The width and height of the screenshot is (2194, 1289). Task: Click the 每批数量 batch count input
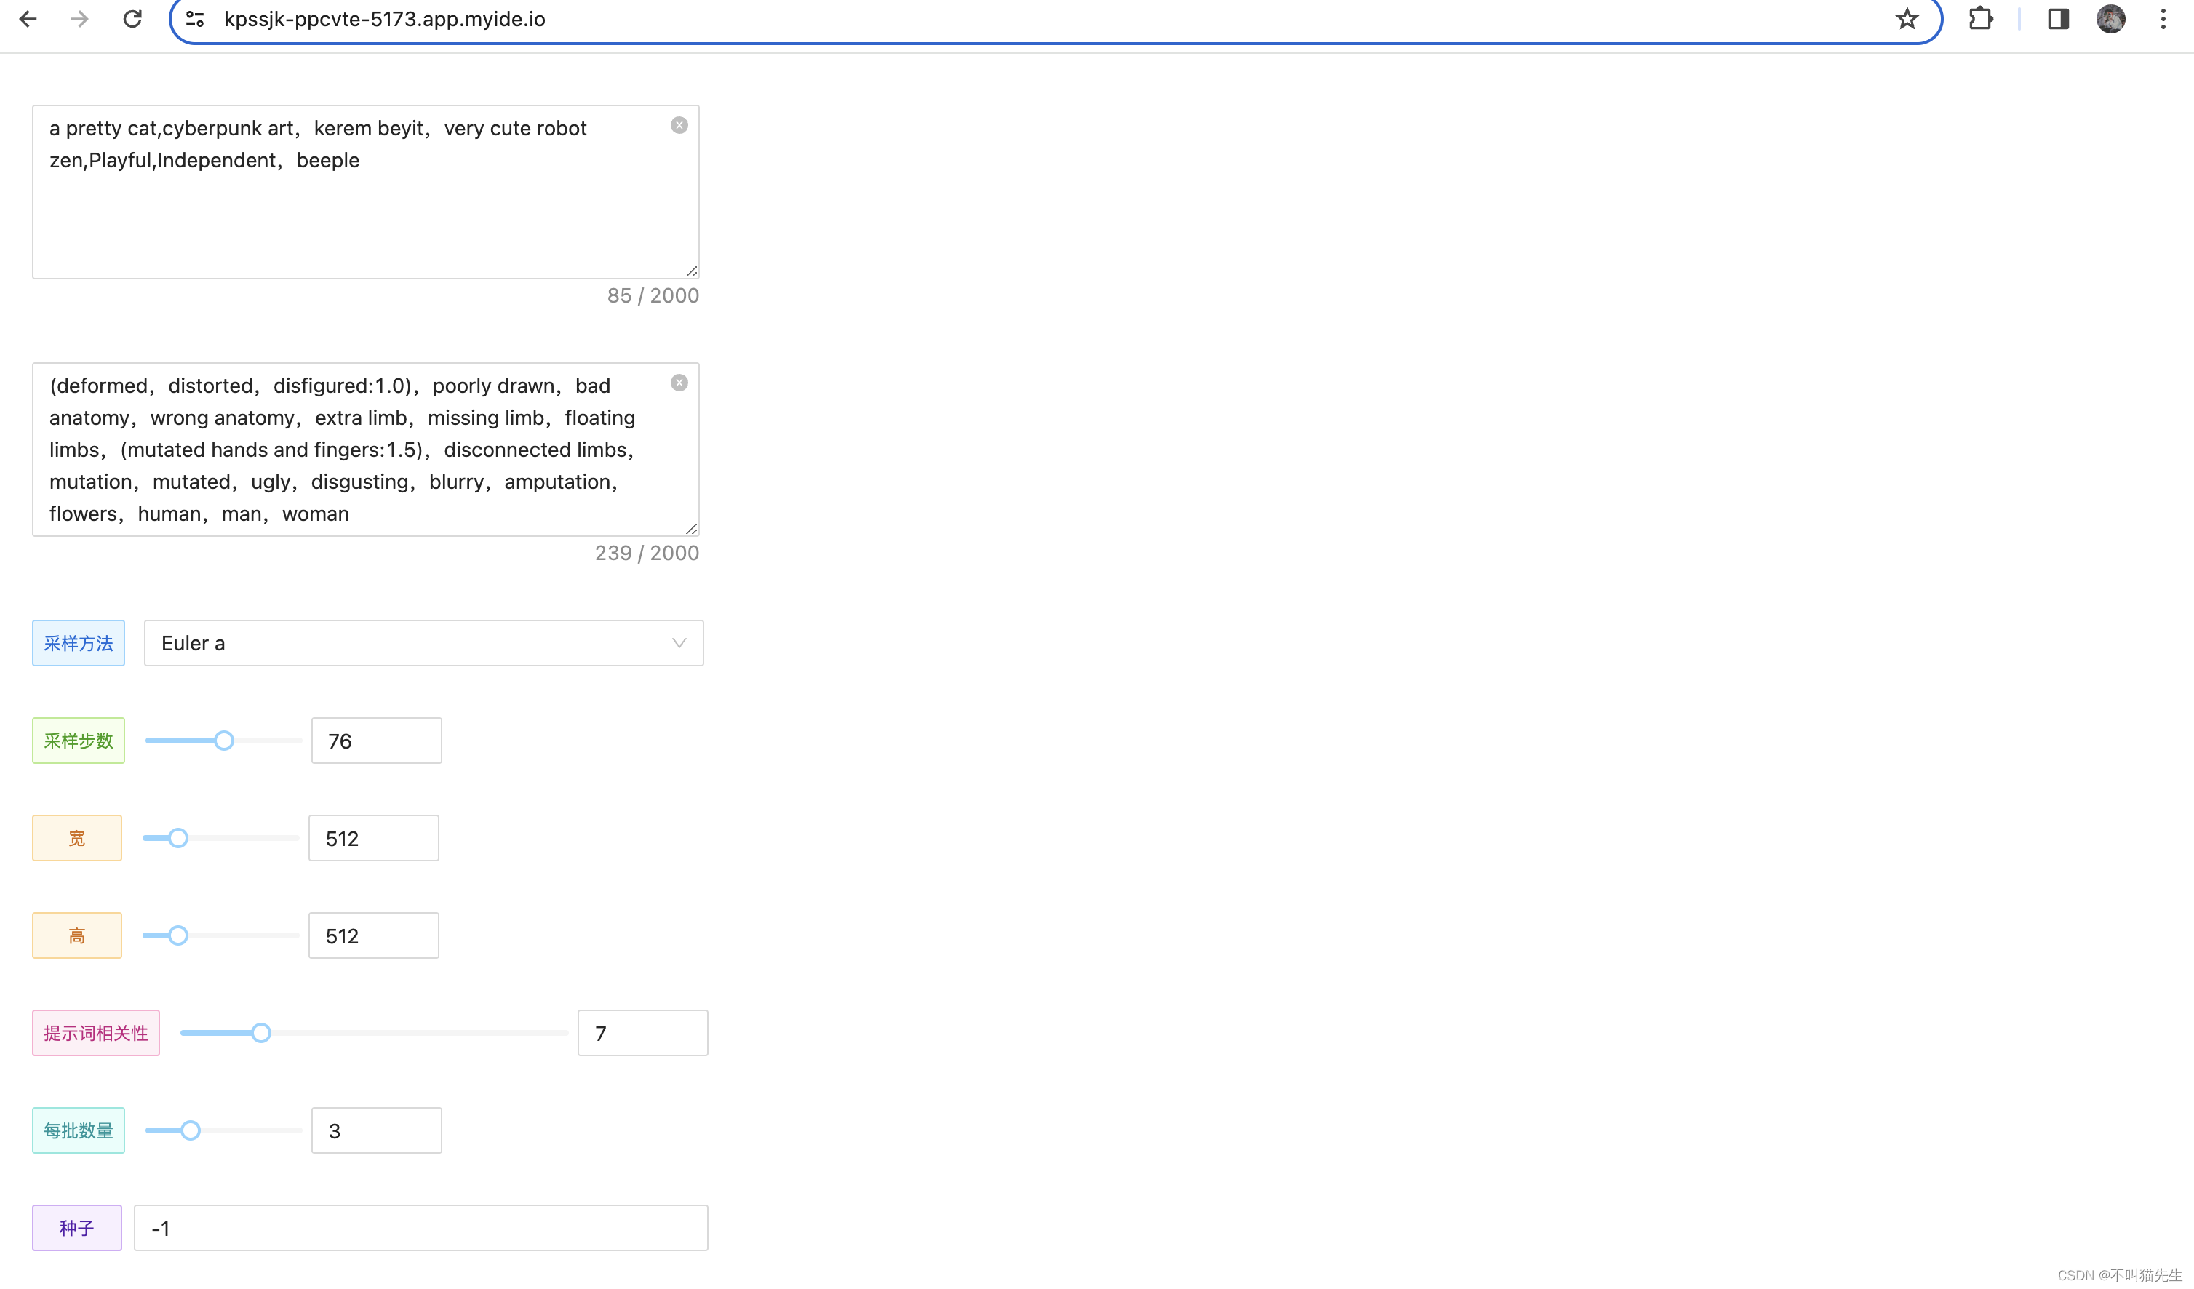pos(375,1130)
